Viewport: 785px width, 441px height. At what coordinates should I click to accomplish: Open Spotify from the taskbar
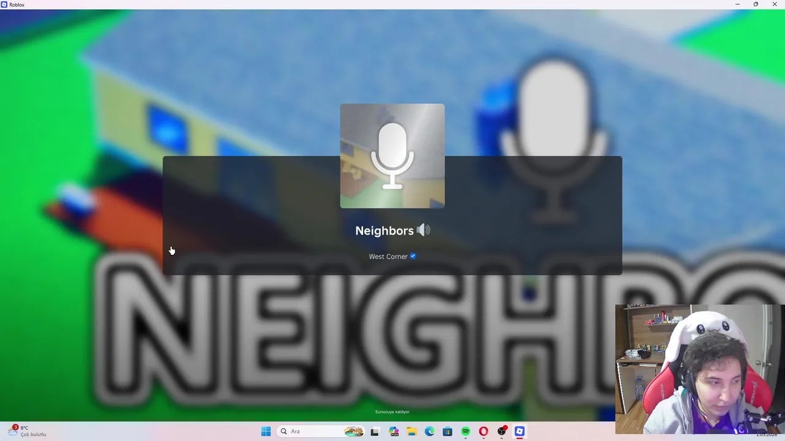(465, 431)
